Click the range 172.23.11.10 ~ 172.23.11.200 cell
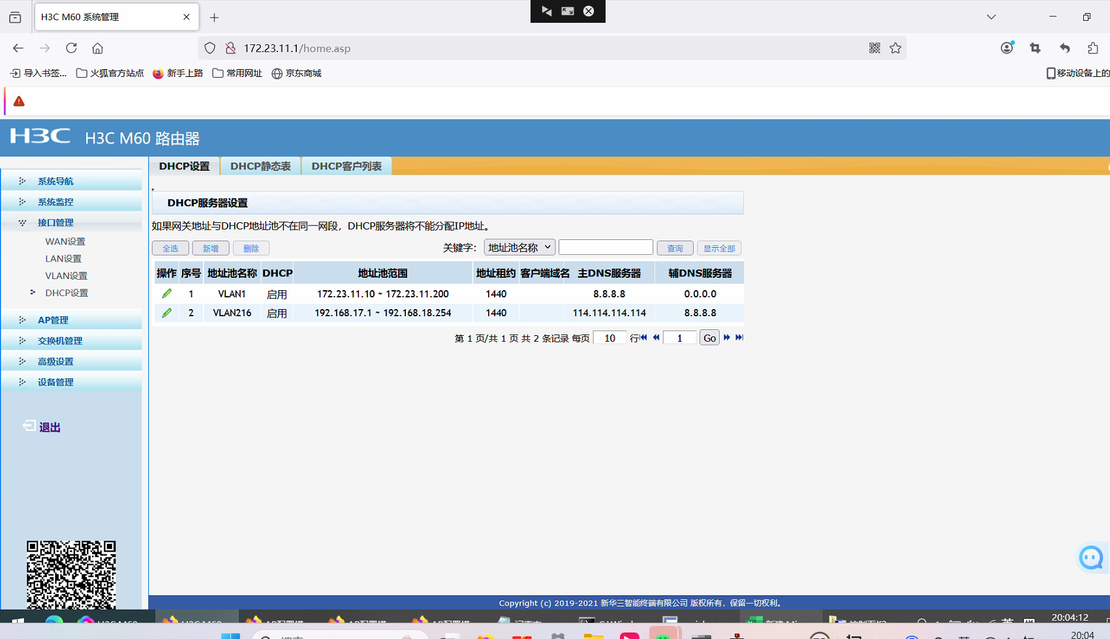The width and height of the screenshot is (1110, 639). [x=383, y=294]
